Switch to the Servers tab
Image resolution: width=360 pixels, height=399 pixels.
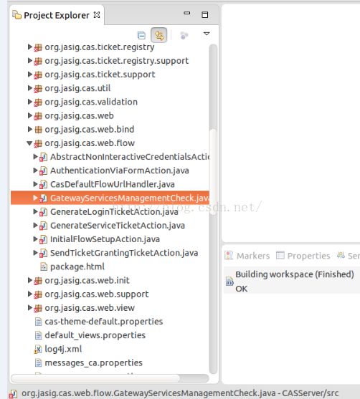349,256
